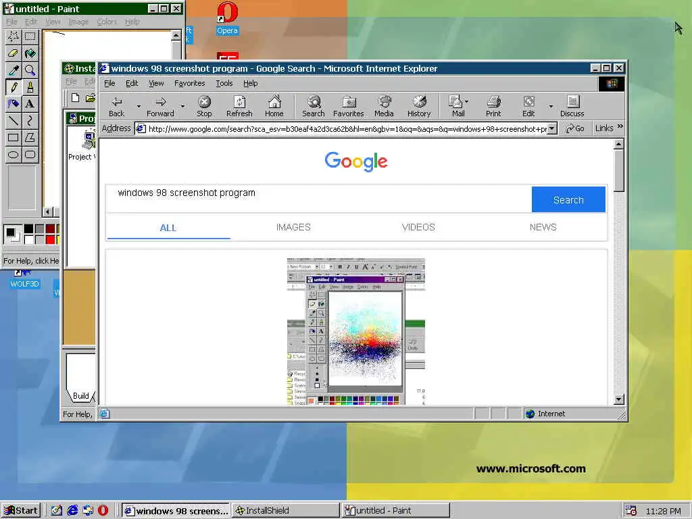
Task: Print the current web page
Action: pyautogui.click(x=493, y=106)
